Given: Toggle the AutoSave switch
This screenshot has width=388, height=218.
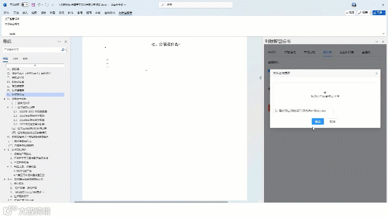Looking at the screenshot, I should [25, 5].
